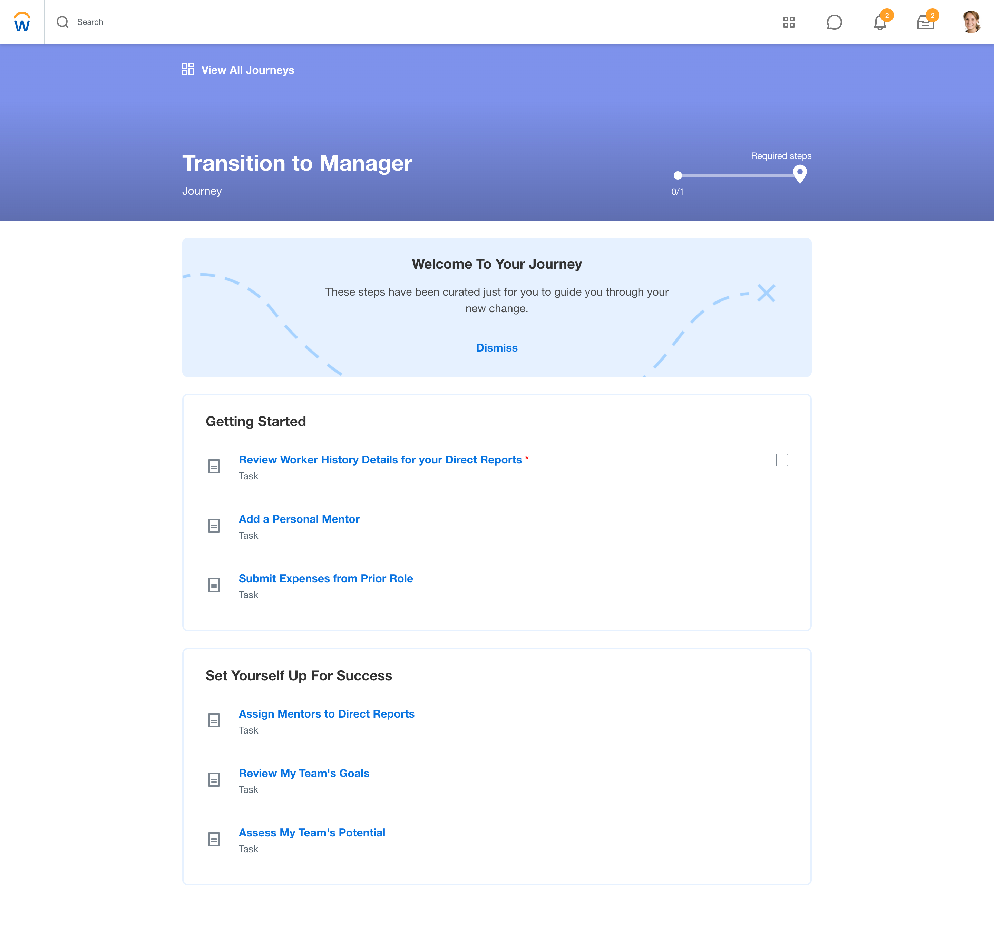Open the Add a Personal Mentor task

tap(299, 519)
